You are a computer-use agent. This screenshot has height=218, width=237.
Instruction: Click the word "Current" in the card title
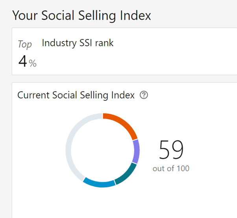33,95
